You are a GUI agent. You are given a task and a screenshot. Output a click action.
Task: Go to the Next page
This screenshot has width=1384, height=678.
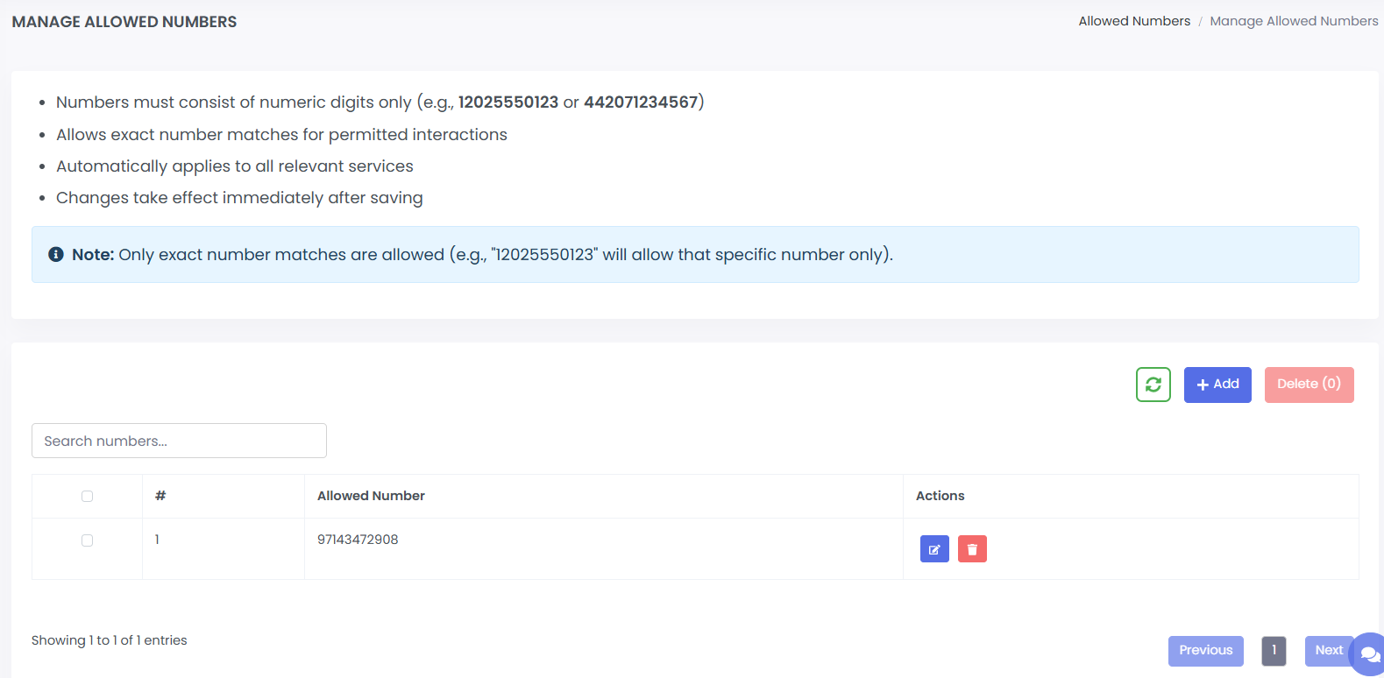[1328, 651]
